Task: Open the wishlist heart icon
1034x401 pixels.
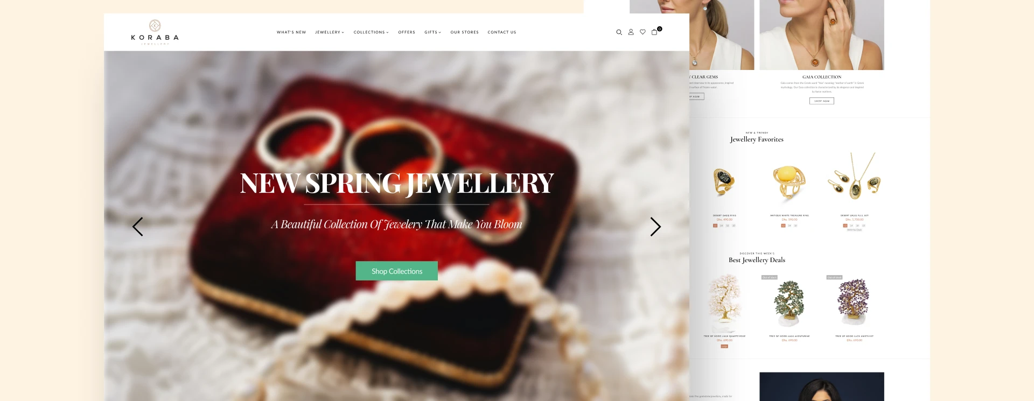Action: click(642, 32)
